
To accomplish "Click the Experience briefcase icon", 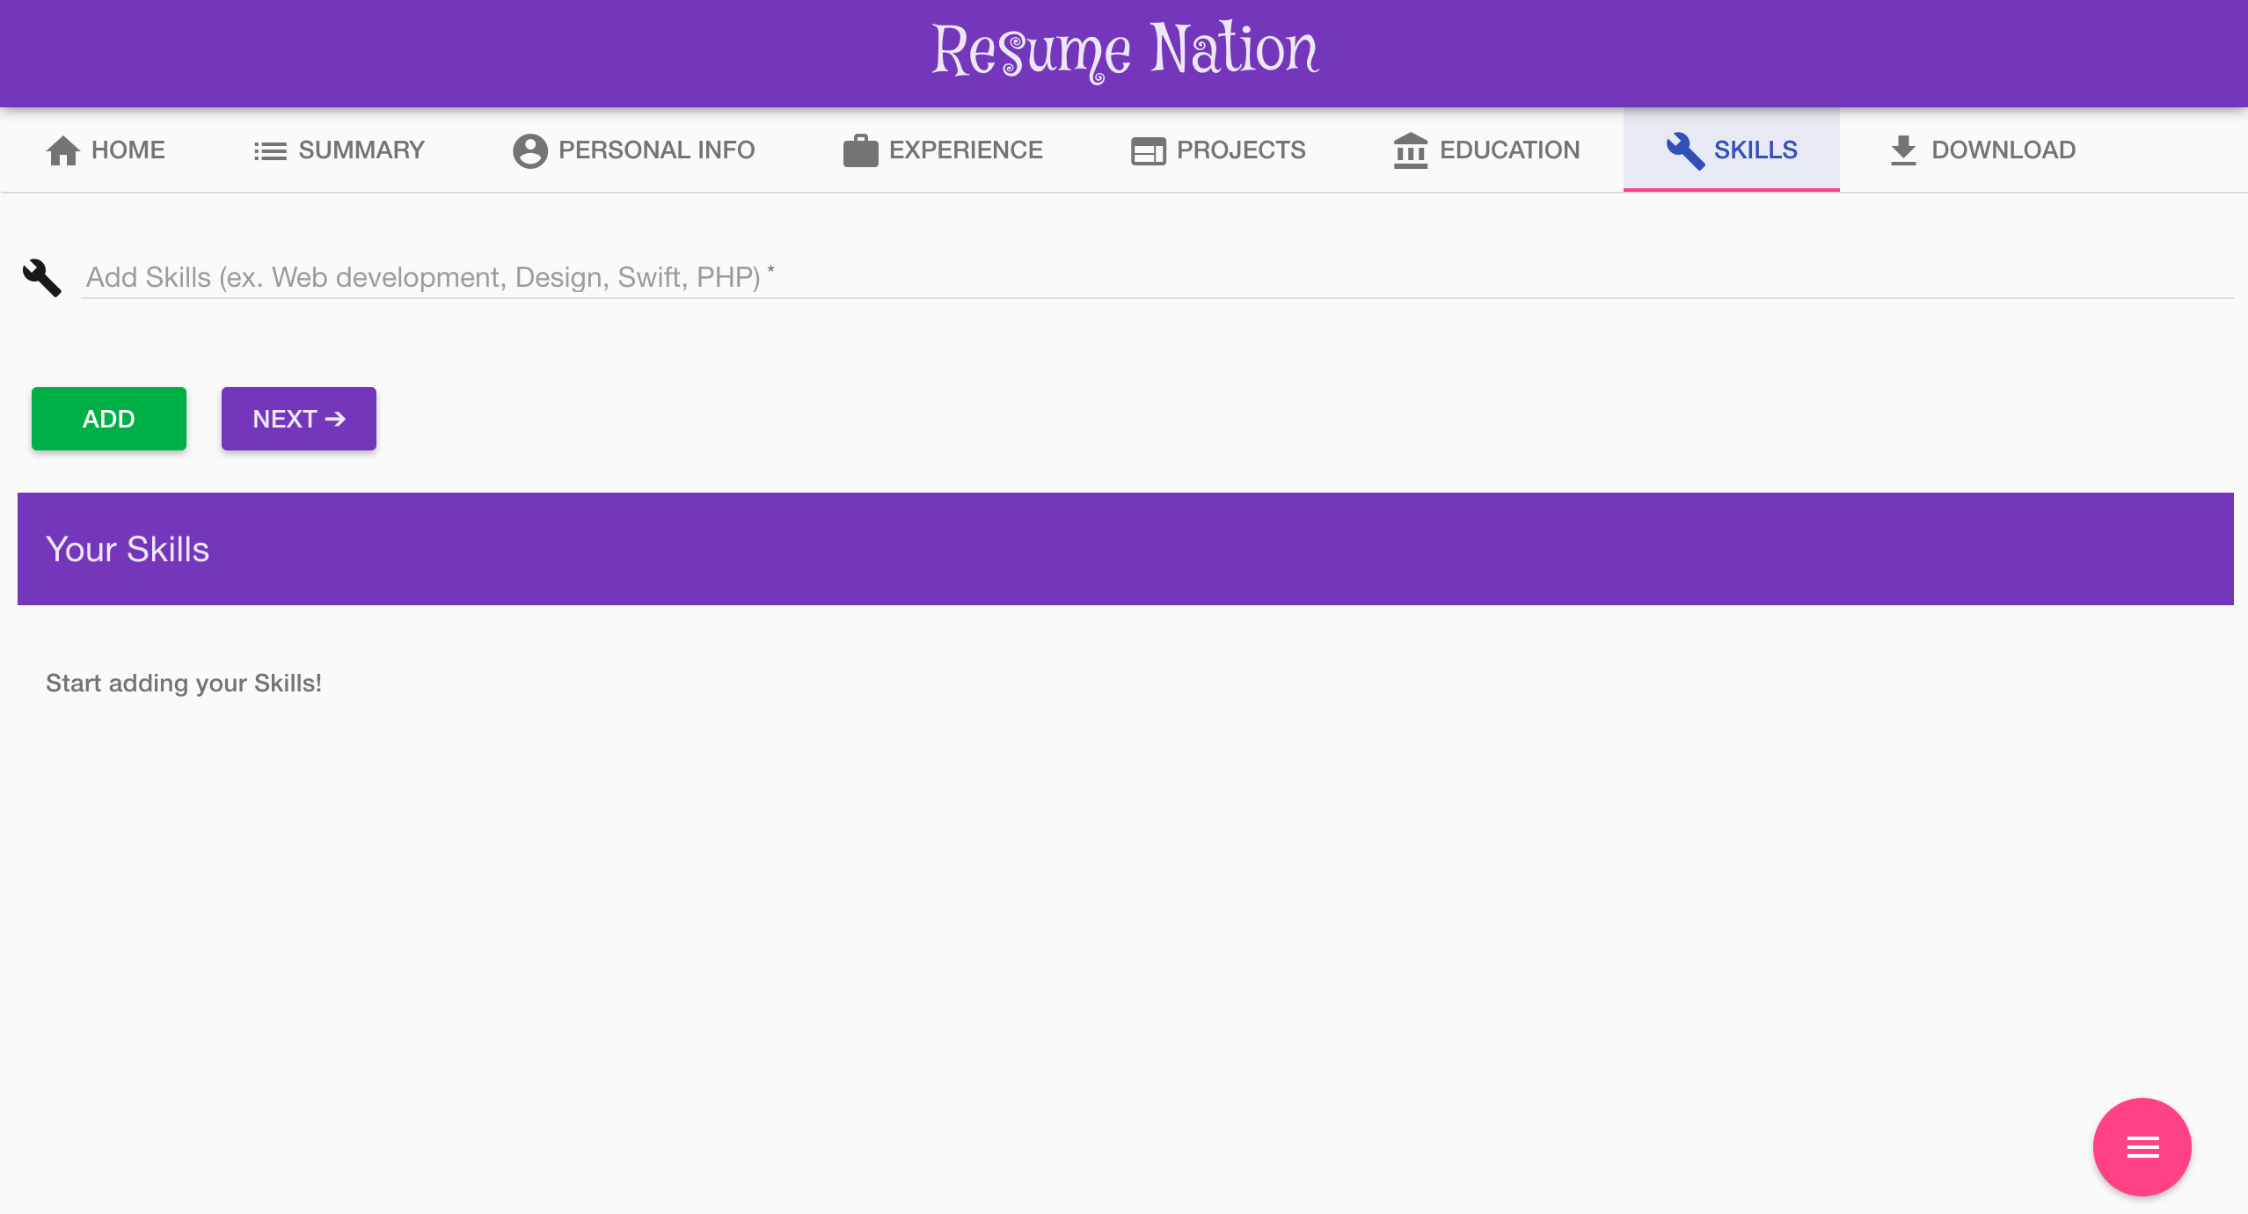I will [860, 150].
